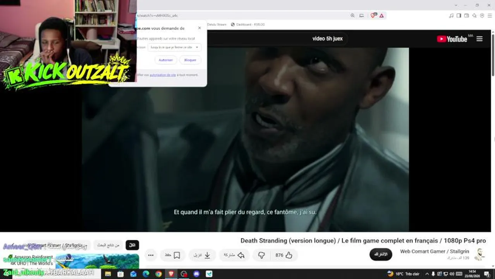
Task: Click the channel avatar picture
Action: (480, 254)
